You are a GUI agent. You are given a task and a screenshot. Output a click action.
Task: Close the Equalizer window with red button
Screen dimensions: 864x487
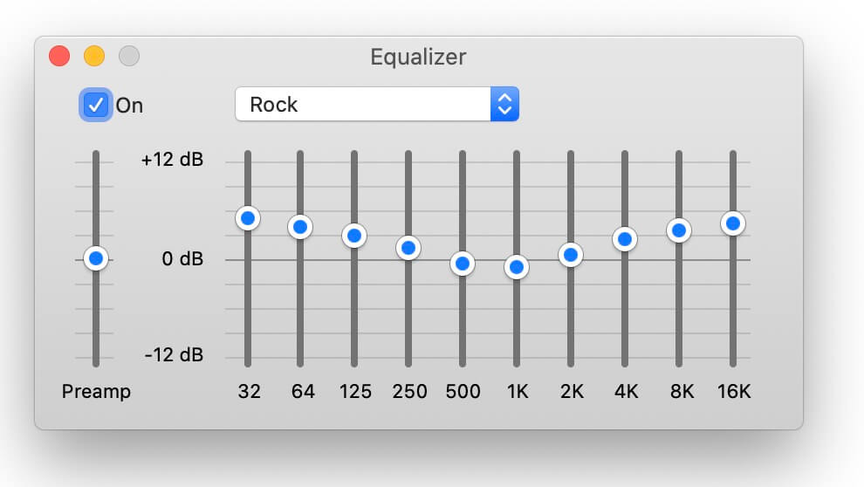59,56
